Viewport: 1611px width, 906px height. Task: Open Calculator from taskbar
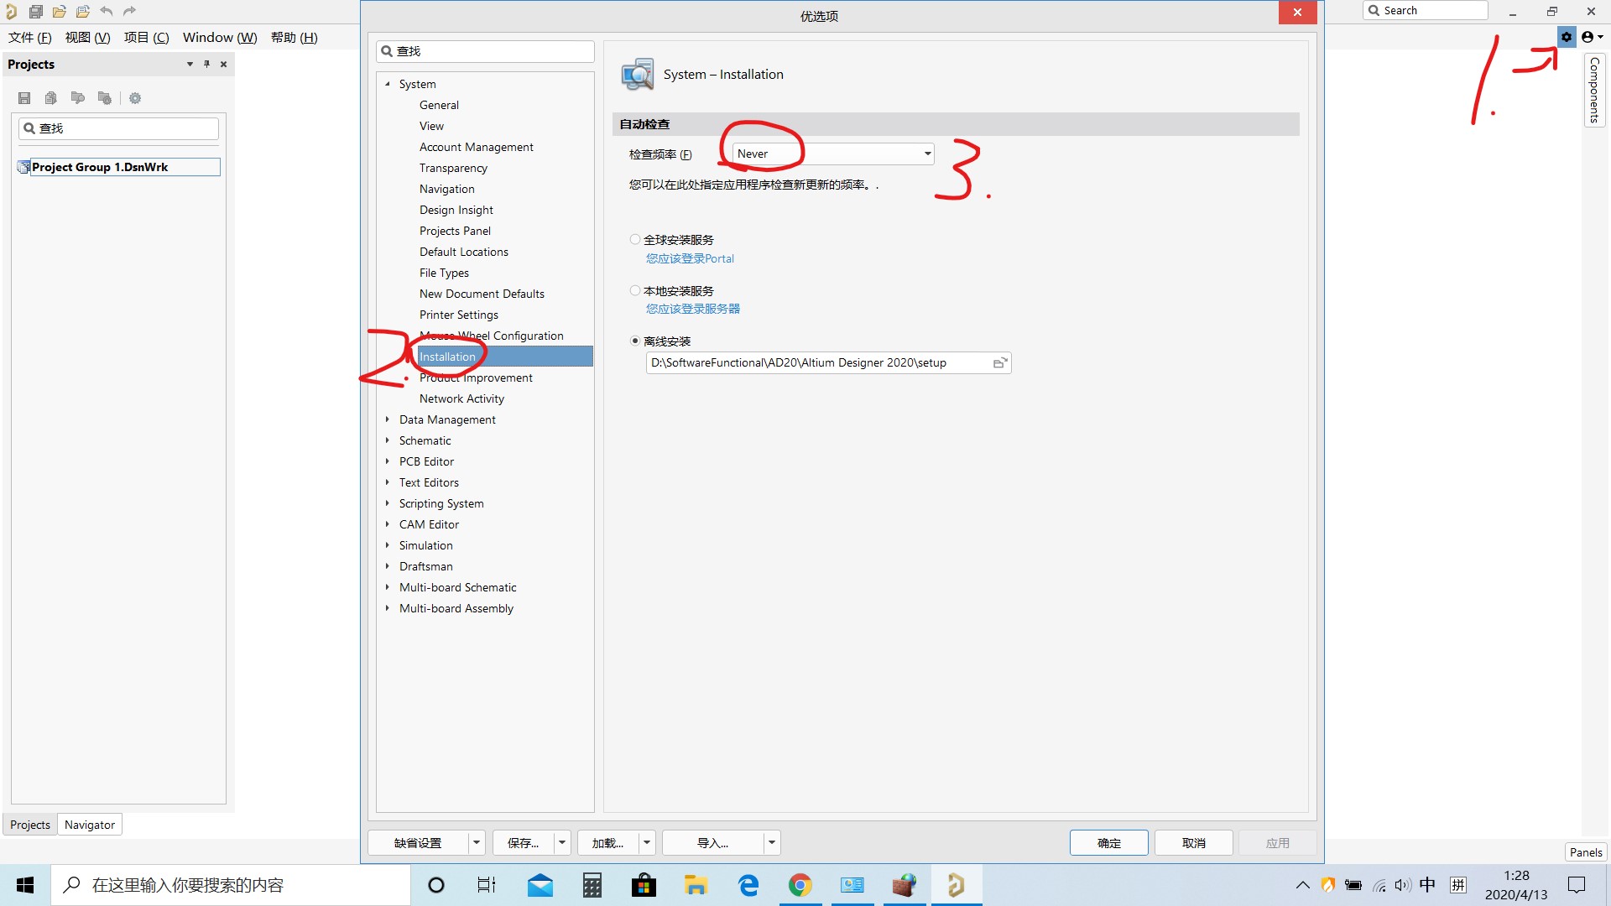tap(592, 885)
